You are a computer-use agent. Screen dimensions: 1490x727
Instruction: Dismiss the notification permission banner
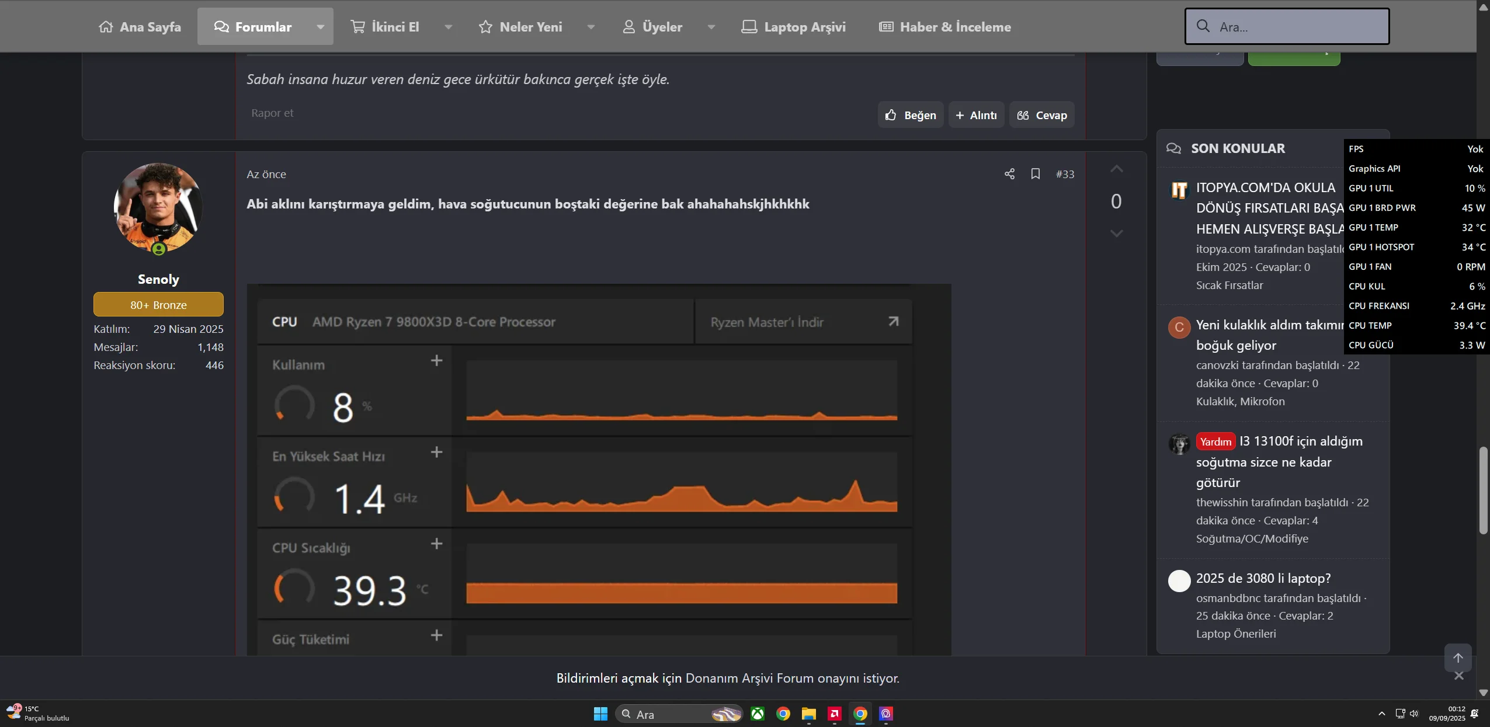(1459, 676)
